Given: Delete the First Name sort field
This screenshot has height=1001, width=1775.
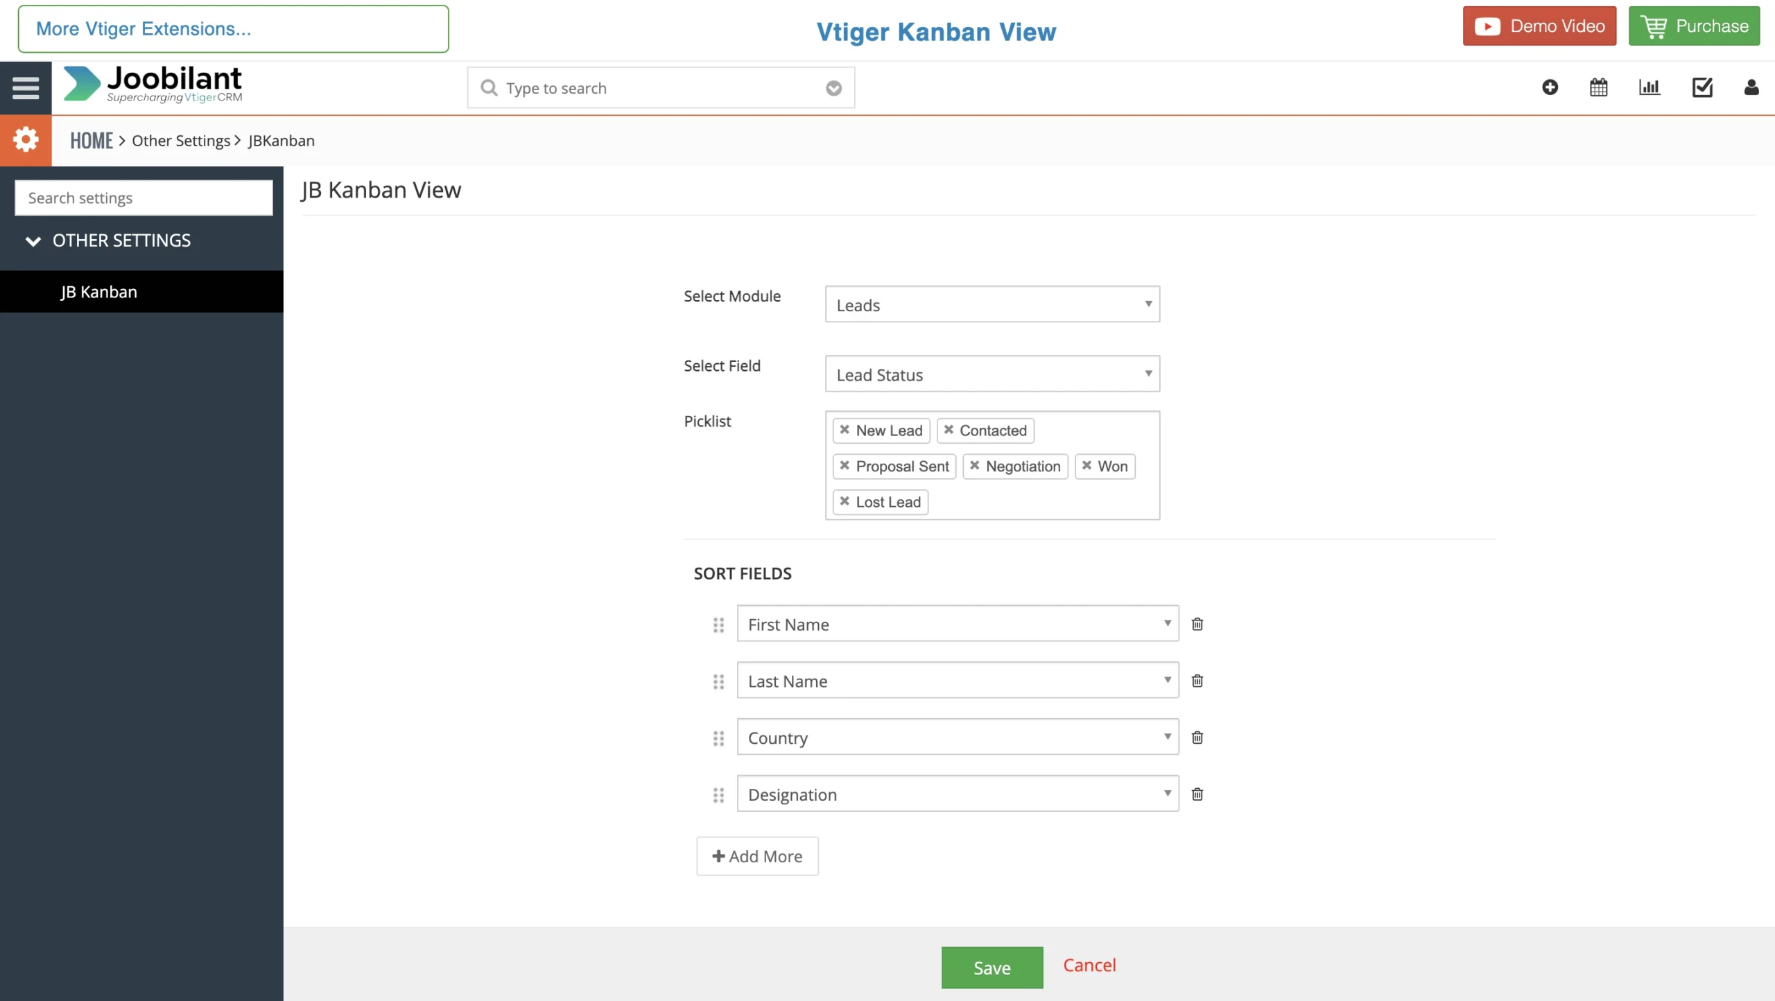Looking at the screenshot, I should coord(1197,624).
